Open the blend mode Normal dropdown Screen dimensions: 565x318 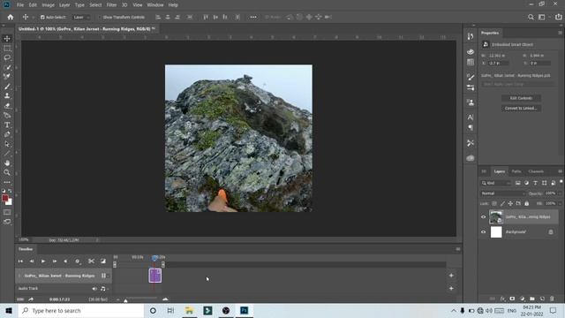(x=503, y=193)
